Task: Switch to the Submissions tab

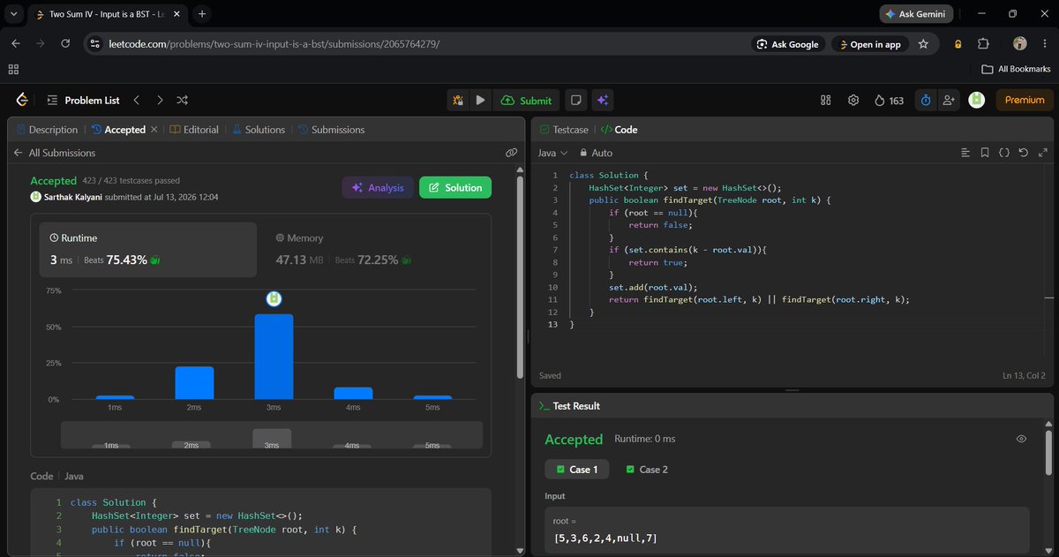Action: point(331,130)
